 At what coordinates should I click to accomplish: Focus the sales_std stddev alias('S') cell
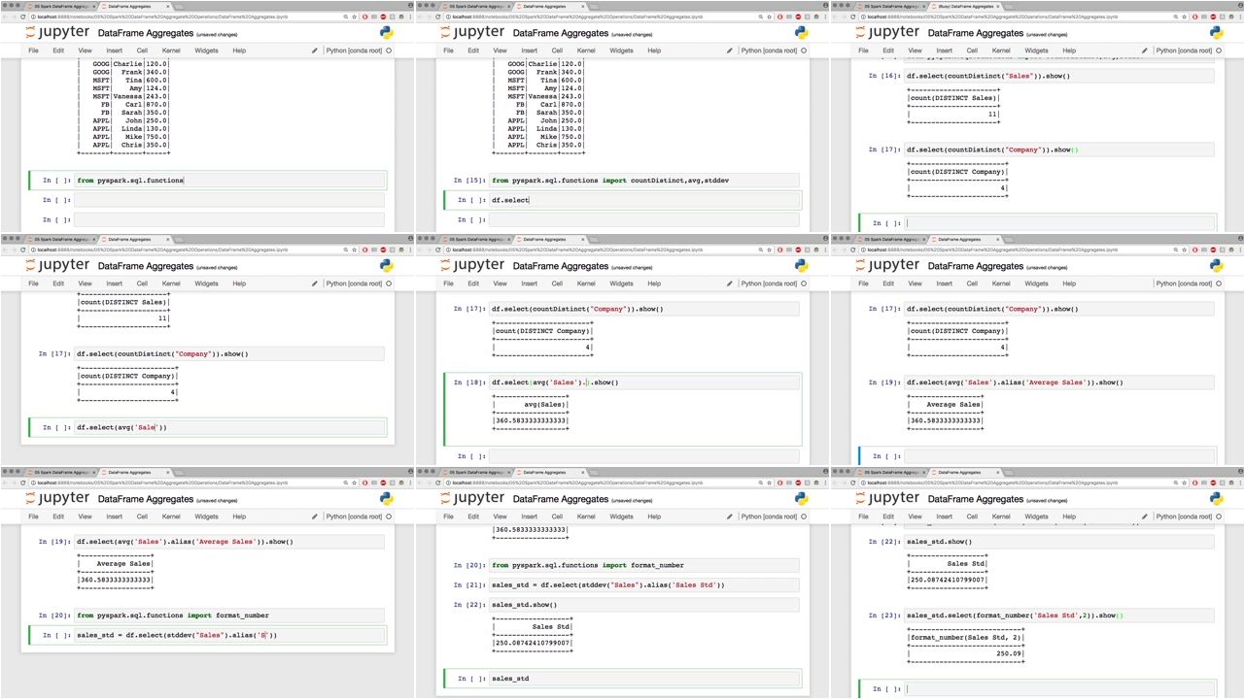point(229,635)
